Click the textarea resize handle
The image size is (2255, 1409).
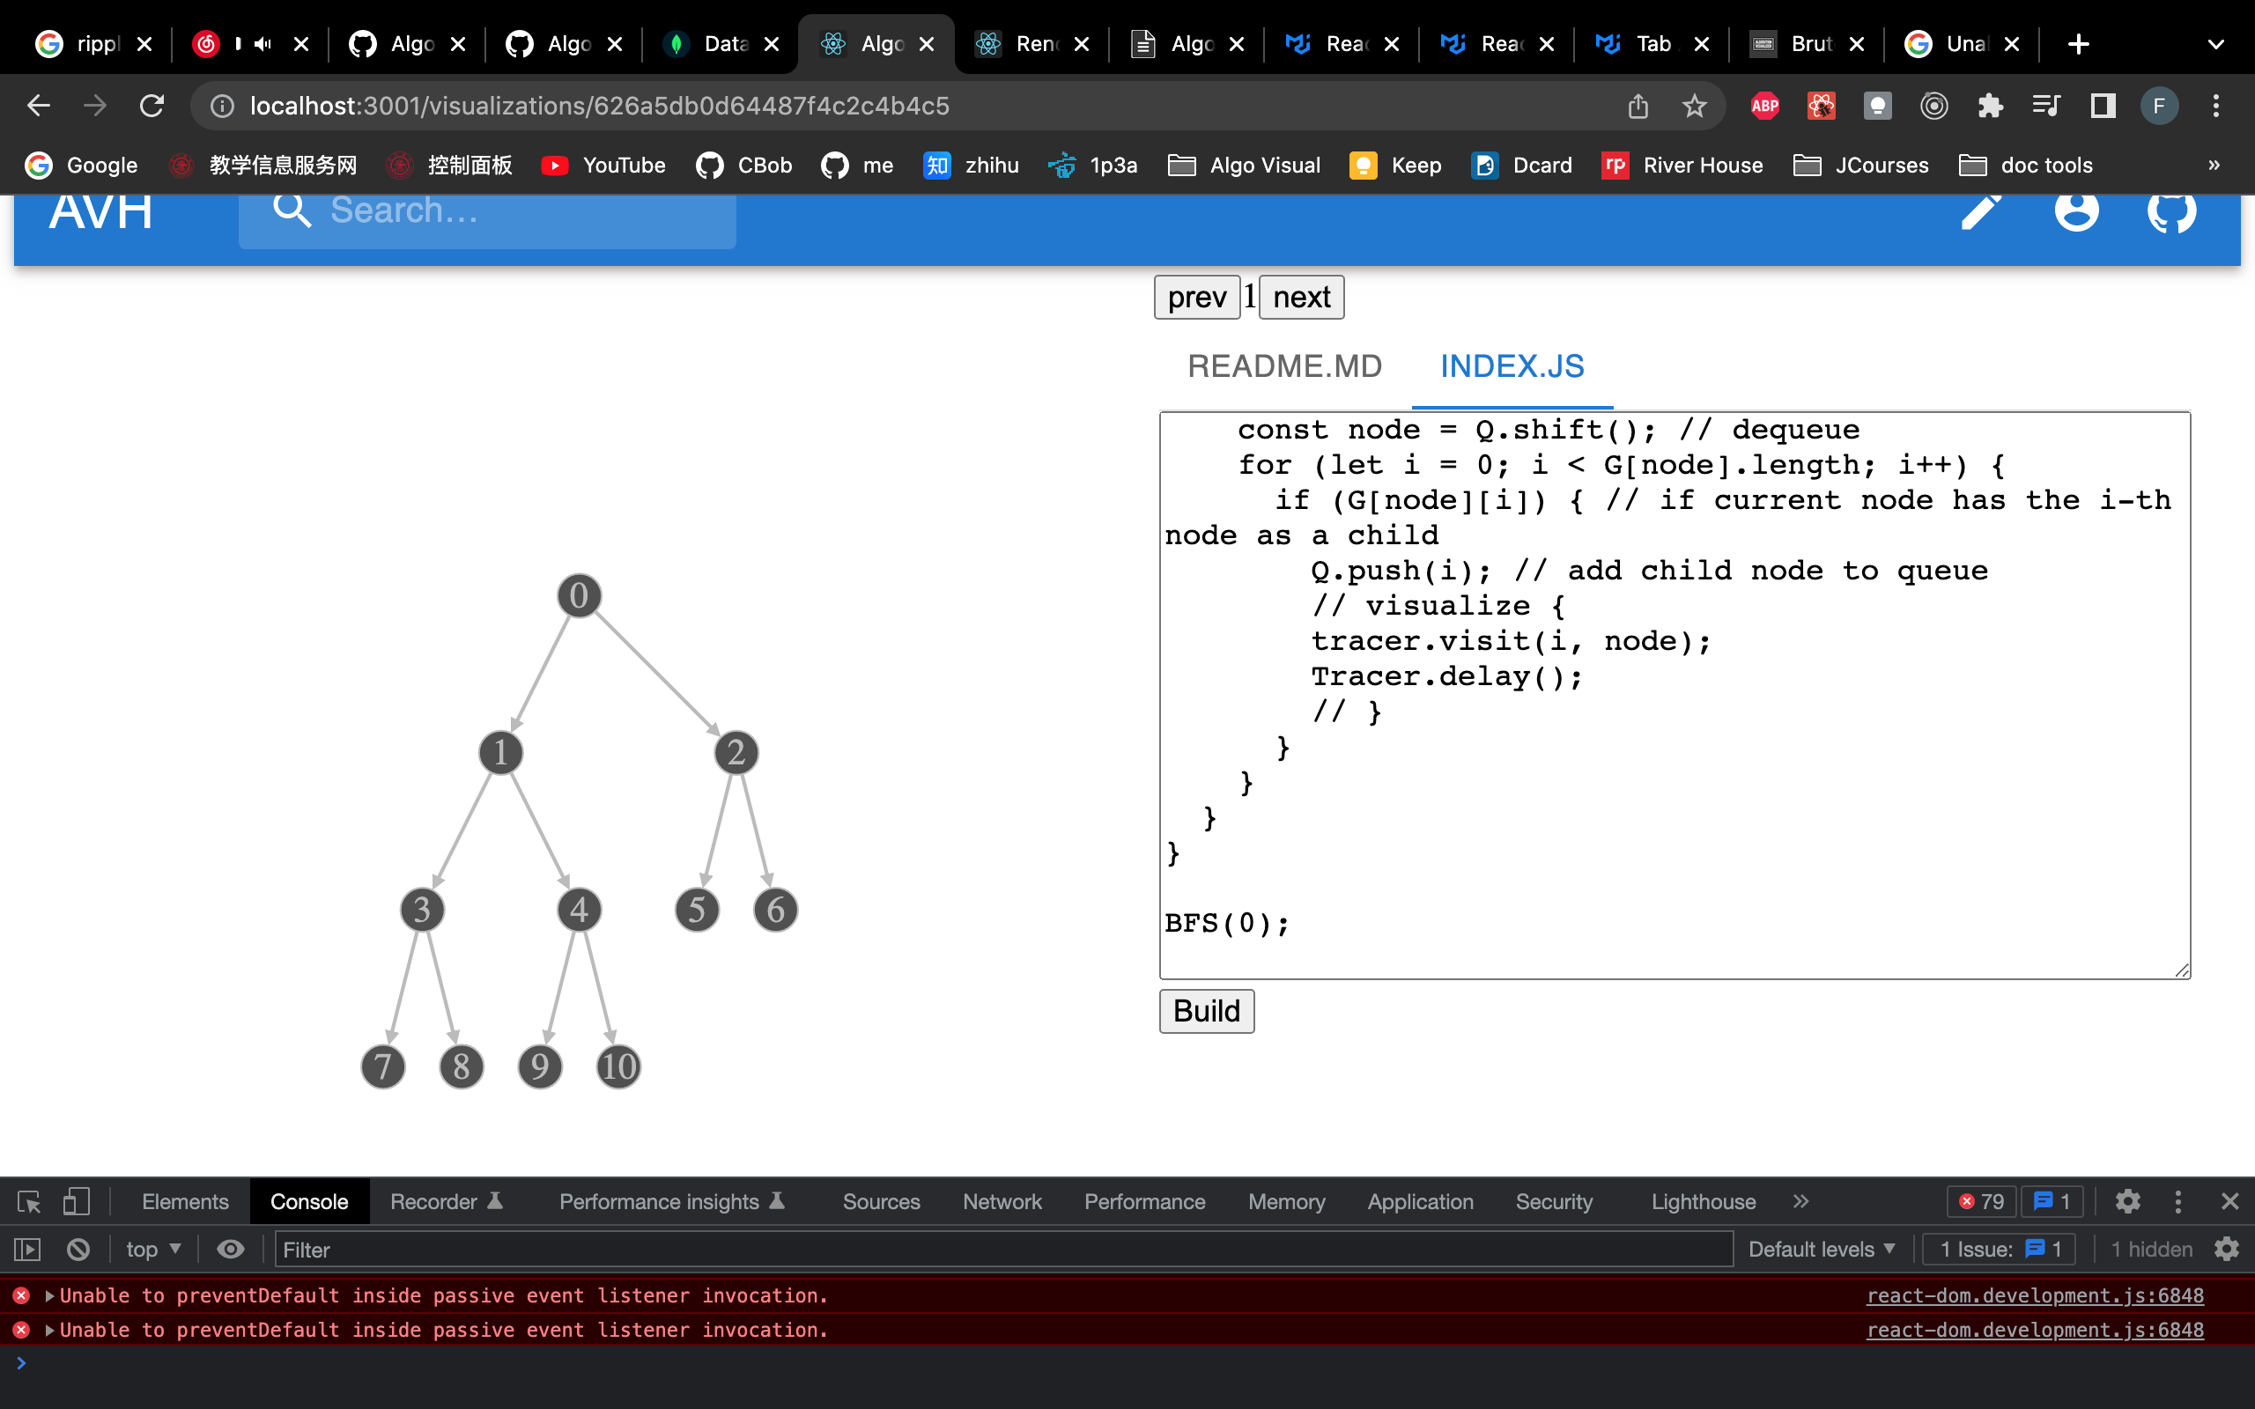coord(2181,970)
